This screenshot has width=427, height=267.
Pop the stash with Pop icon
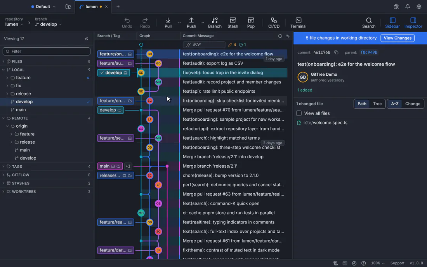250,23
